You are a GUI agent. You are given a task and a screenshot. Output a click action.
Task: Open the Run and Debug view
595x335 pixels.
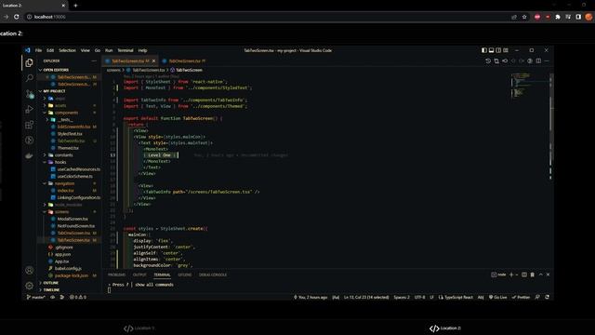pyautogui.click(x=29, y=110)
